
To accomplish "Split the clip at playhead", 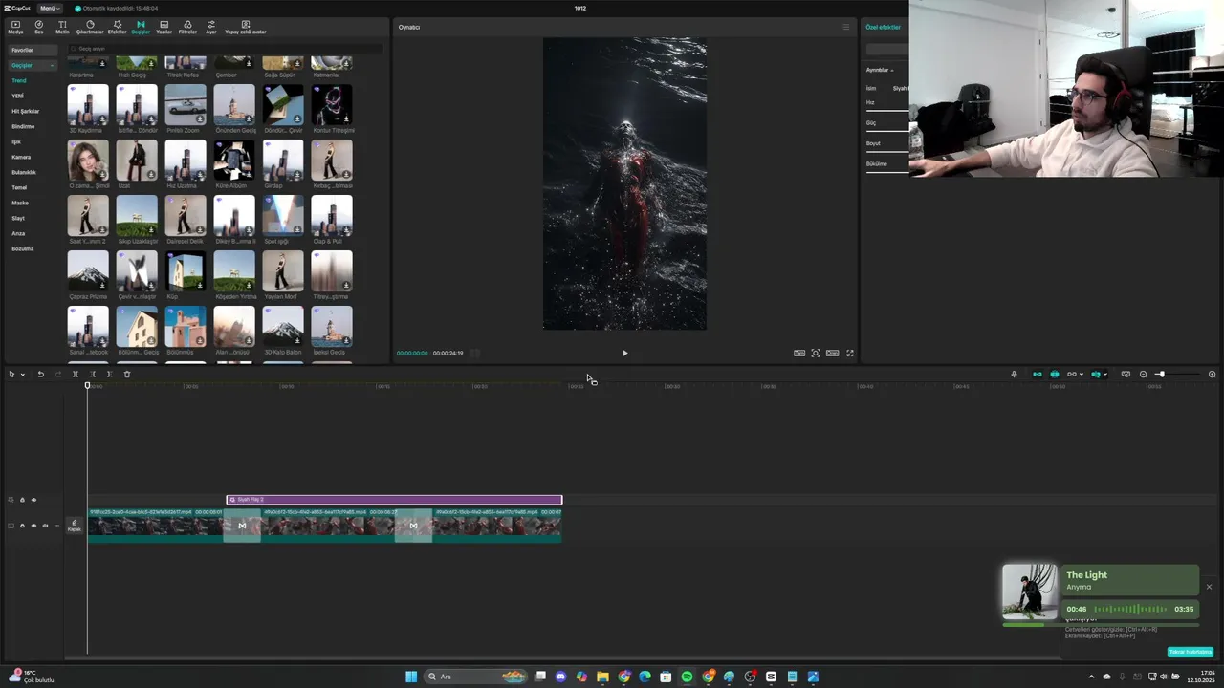I will click(76, 375).
